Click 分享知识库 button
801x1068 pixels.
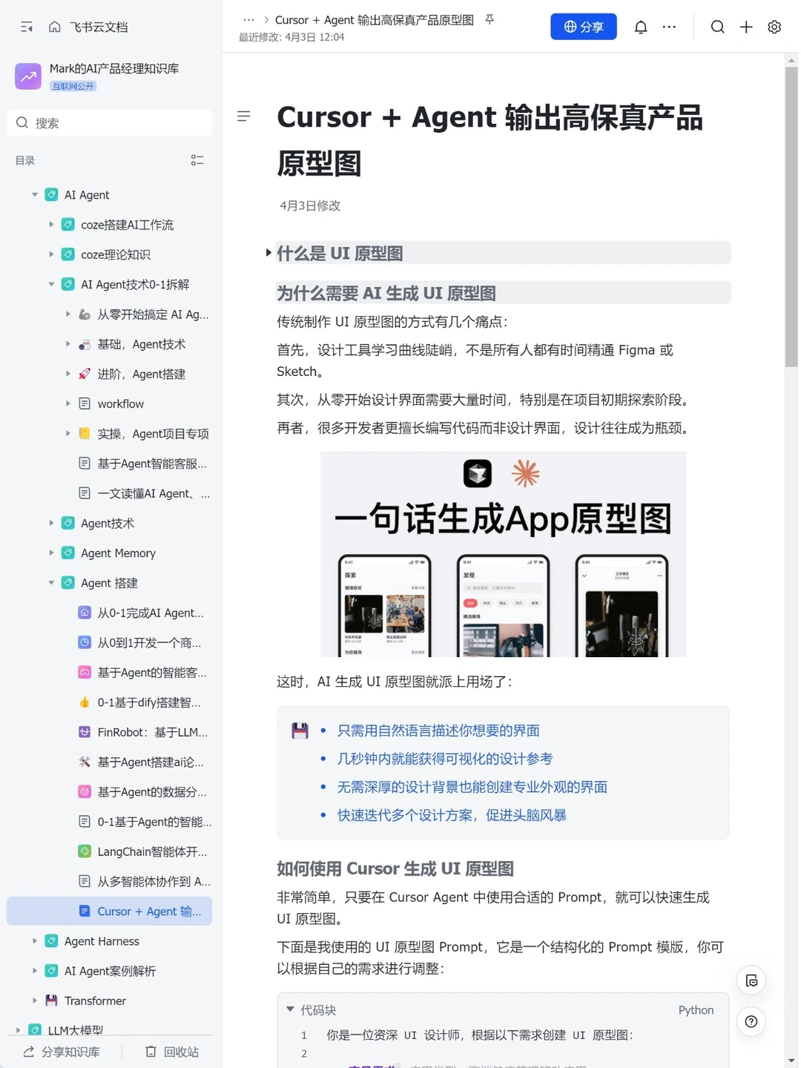(62, 1052)
